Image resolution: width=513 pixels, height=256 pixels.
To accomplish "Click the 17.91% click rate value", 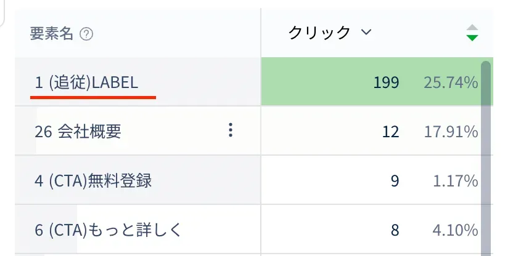I will [x=450, y=131].
